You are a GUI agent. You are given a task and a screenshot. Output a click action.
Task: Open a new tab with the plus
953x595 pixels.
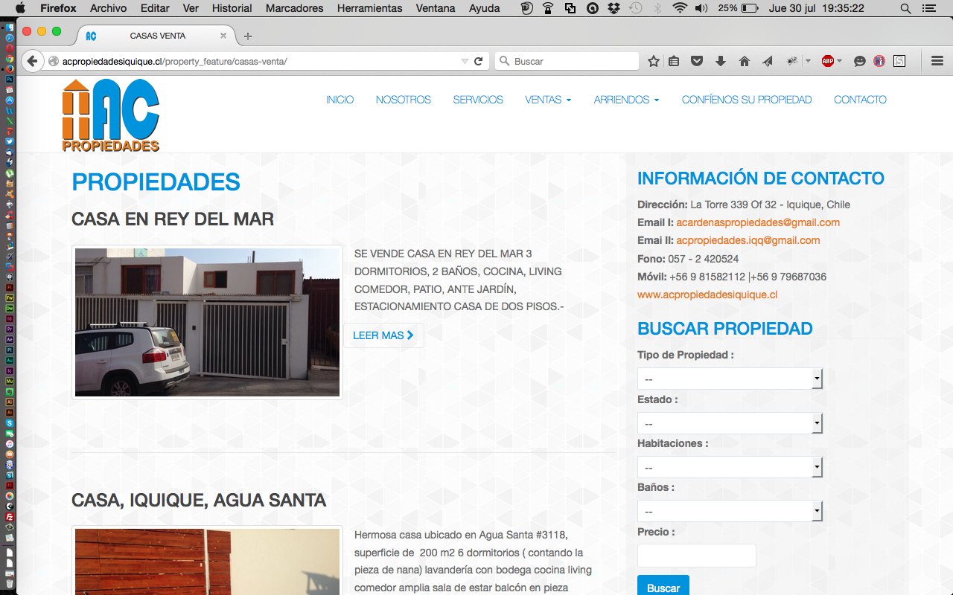pos(248,36)
